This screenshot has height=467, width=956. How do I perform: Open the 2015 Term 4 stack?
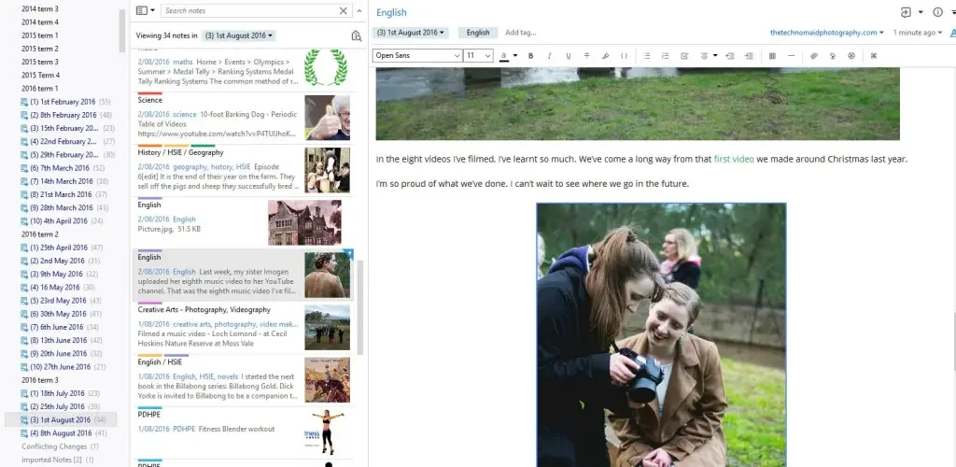41,75
